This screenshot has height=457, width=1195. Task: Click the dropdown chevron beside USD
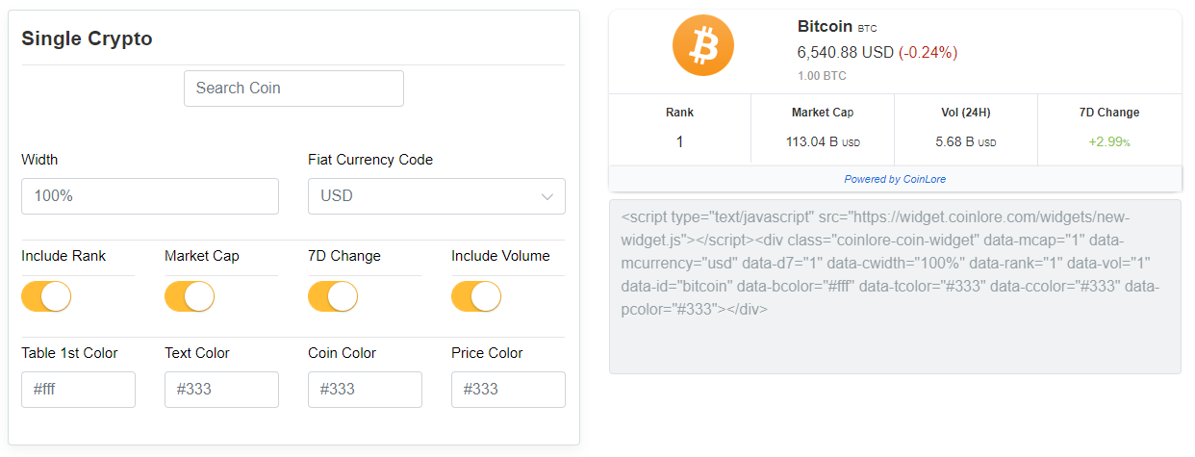(547, 197)
